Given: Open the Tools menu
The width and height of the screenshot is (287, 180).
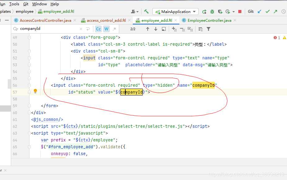Looking at the screenshot, I should [x=14, y=4].
